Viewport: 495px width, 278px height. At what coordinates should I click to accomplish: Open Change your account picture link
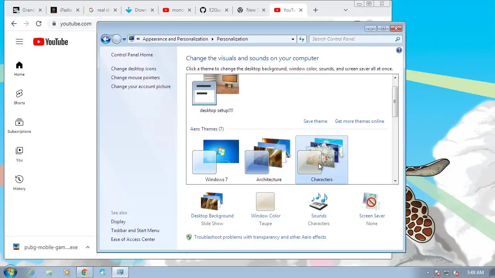pyautogui.click(x=141, y=86)
